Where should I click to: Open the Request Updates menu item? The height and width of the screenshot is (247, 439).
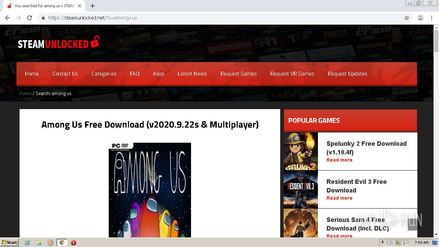(347, 74)
